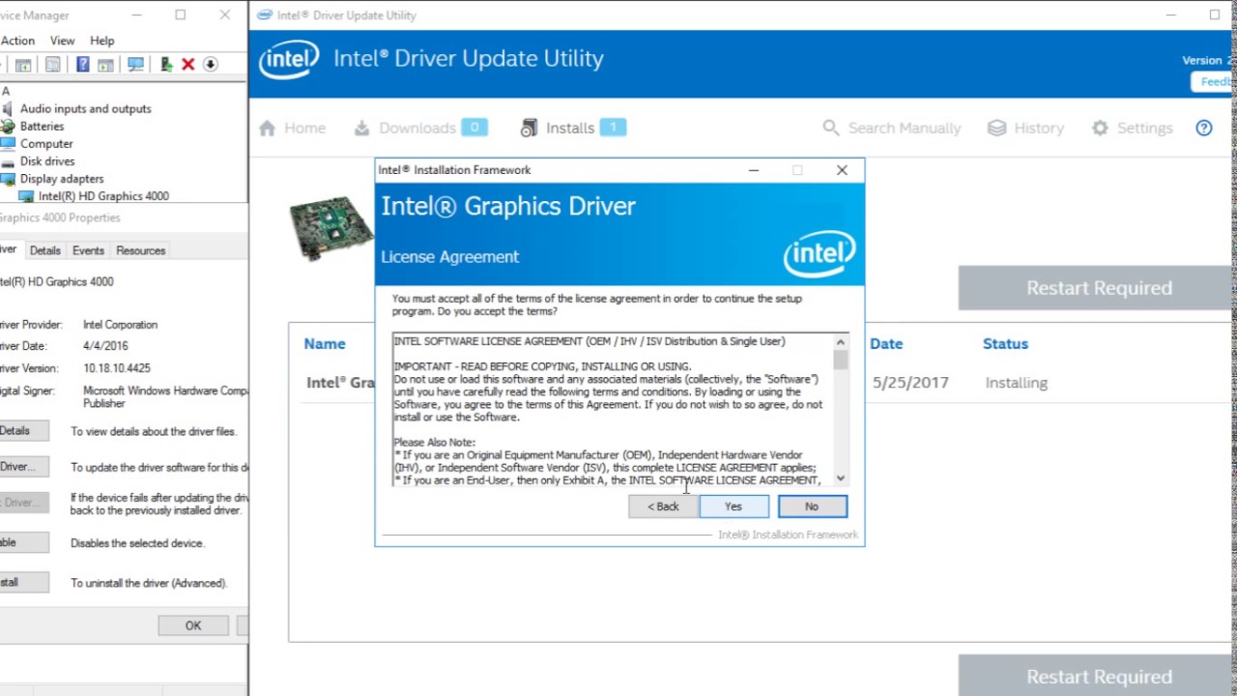This screenshot has height=696, width=1237.
Task: Decline the license by clicking No
Action: click(x=812, y=507)
